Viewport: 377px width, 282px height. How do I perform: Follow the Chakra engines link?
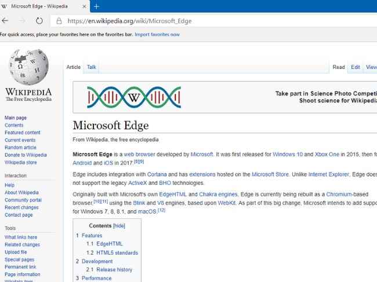point(218,194)
